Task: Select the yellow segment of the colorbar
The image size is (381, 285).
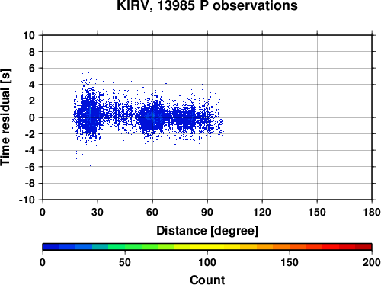Action: [x=207, y=247]
